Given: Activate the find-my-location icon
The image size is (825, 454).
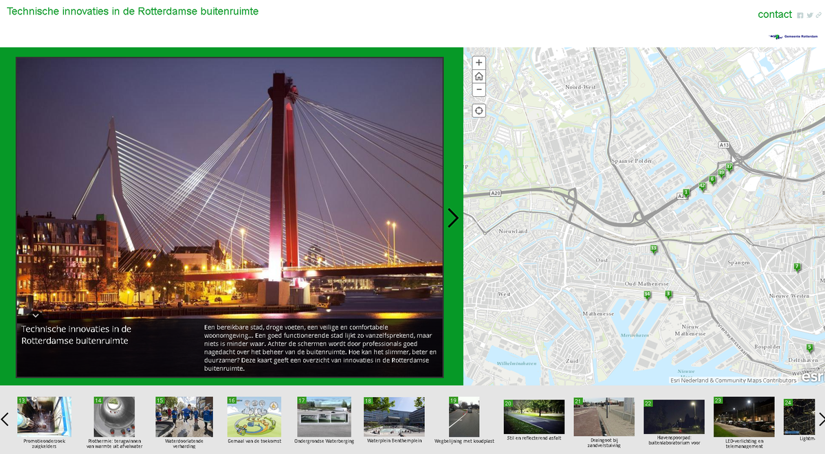Looking at the screenshot, I should [x=478, y=110].
